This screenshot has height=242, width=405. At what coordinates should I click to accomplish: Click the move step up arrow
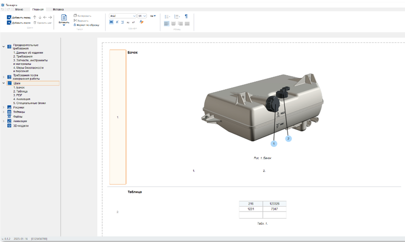(x=35, y=17)
